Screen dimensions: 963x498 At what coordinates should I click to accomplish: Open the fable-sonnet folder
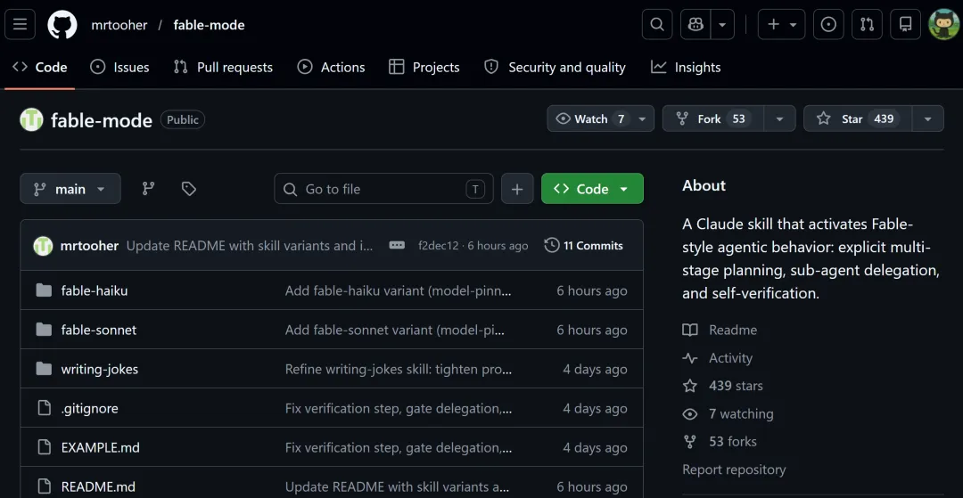point(99,330)
